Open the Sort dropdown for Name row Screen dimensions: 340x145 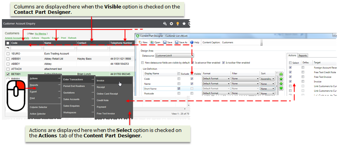coord(268,84)
